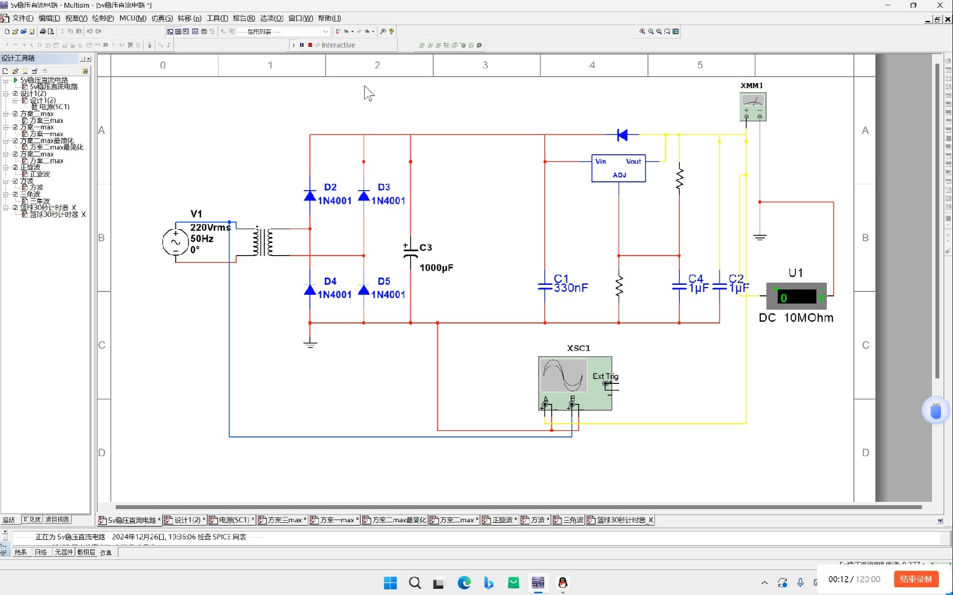Collapse the 方案一max tree node
953x595 pixels.
pyautogui.click(x=6, y=127)
